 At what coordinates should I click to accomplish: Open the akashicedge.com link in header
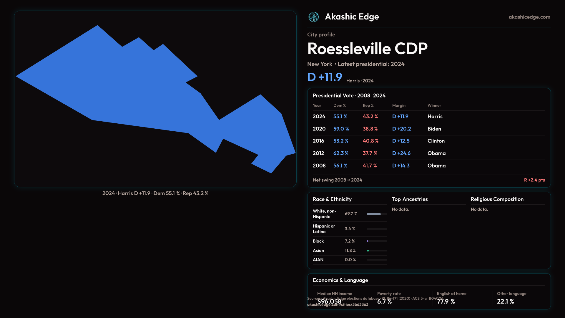pos(529,17)
